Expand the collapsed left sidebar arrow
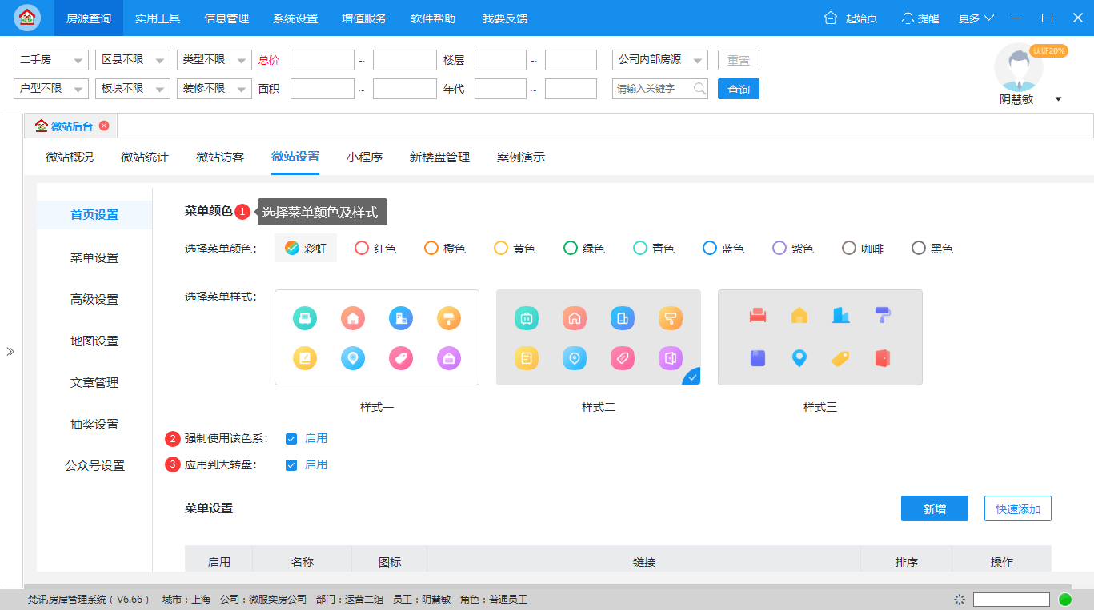 pyautogui.click(x=10, y=351)
